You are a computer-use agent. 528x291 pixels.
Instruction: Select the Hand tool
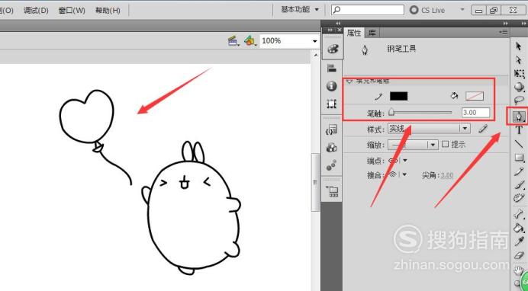point(519,270)
